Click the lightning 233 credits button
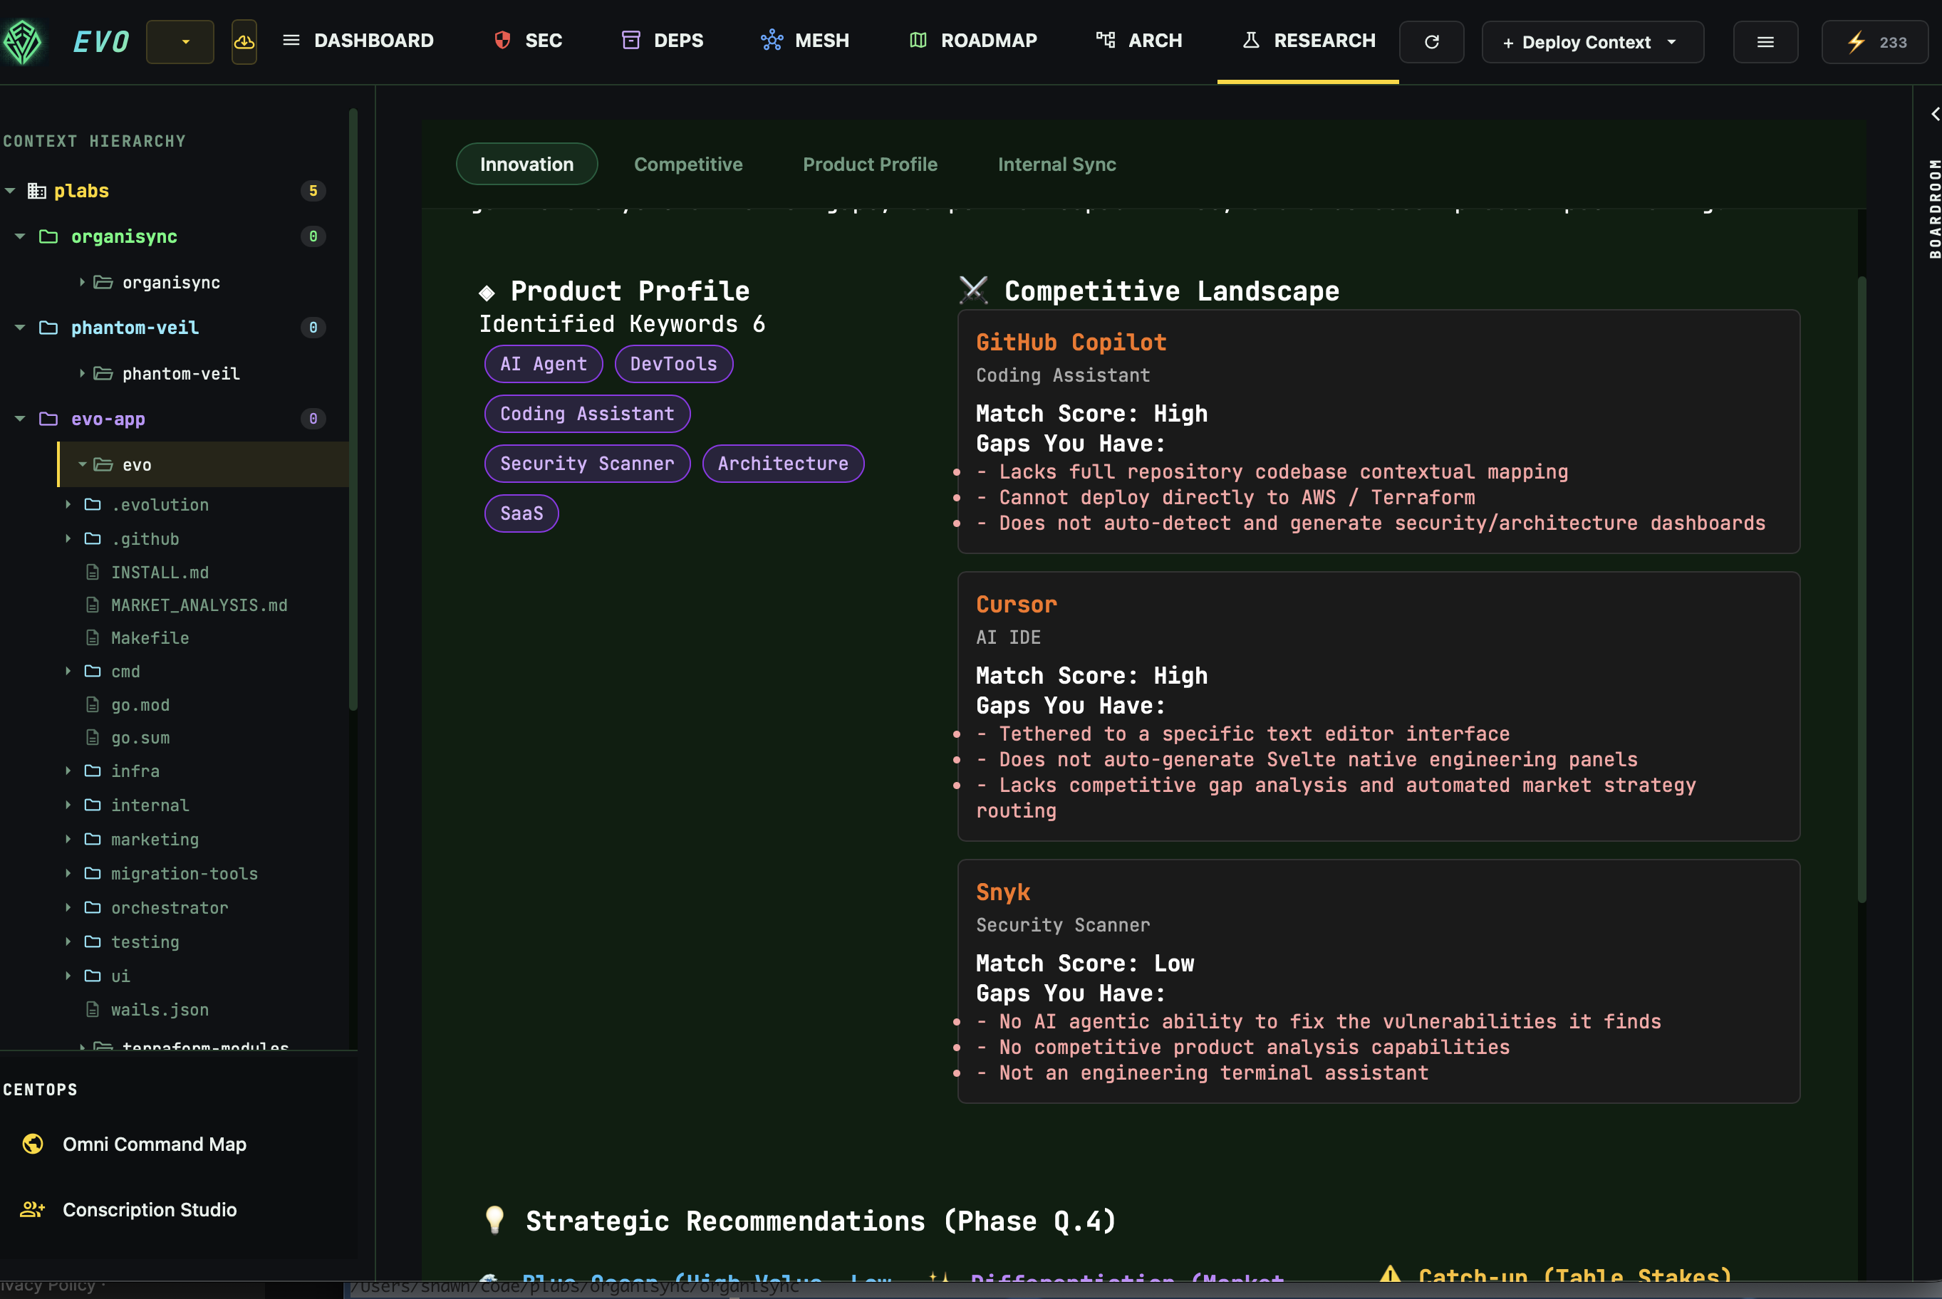 (1875, 42)
